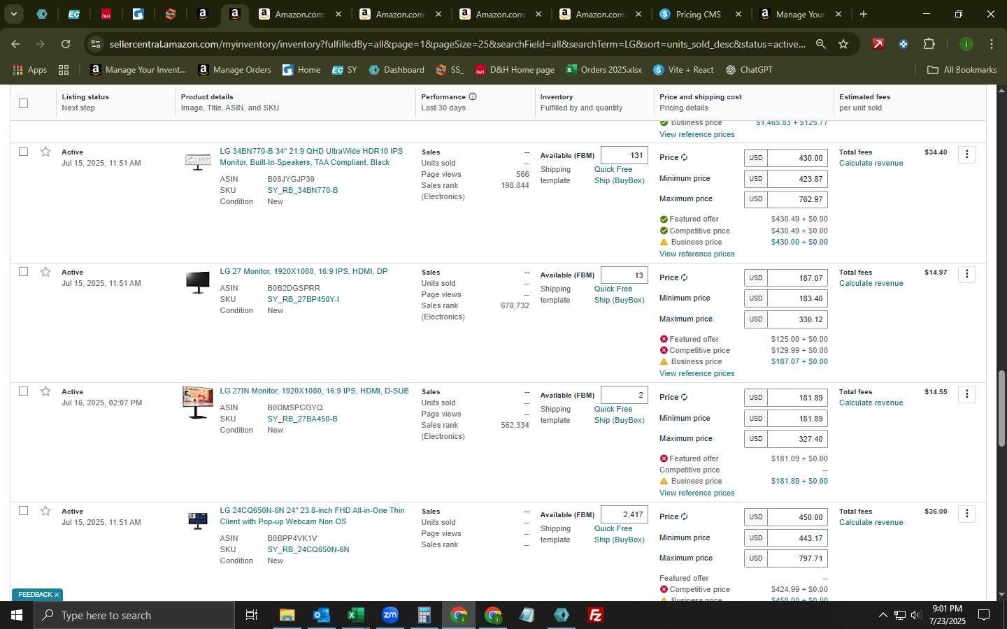Viewport: 1007px width, 629px height.
Task: Select checkbox for LG 24CQ650N-6N row
Action: pyautogui.click(x=23, y=511)
